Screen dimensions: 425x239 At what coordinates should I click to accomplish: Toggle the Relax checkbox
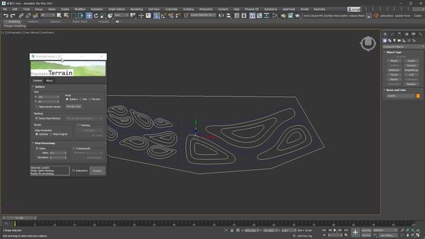(x=37, y=149)
